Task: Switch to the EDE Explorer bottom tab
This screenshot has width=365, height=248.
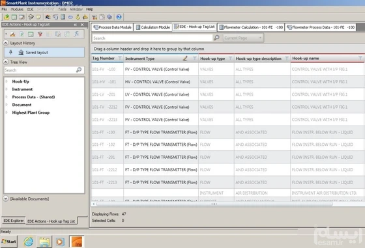Action: 14,221
